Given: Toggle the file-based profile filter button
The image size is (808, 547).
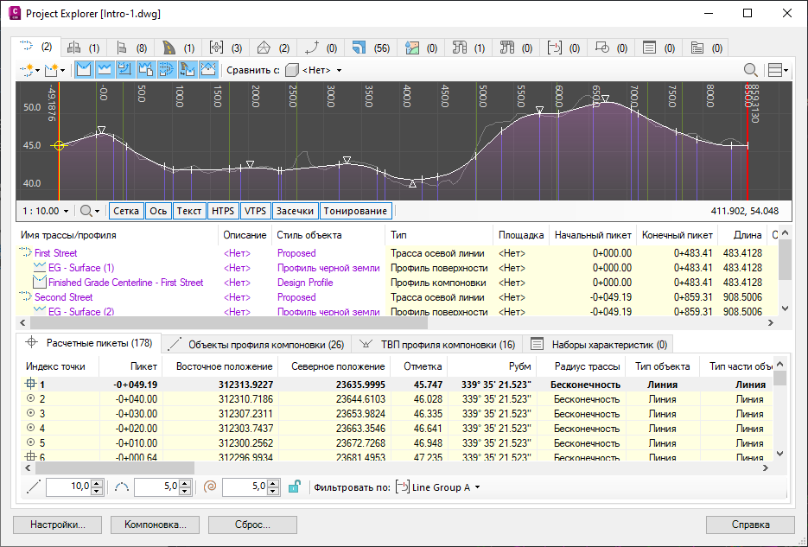Looking at the screenshot, I should pyautogui.click(x=146, y=69).
